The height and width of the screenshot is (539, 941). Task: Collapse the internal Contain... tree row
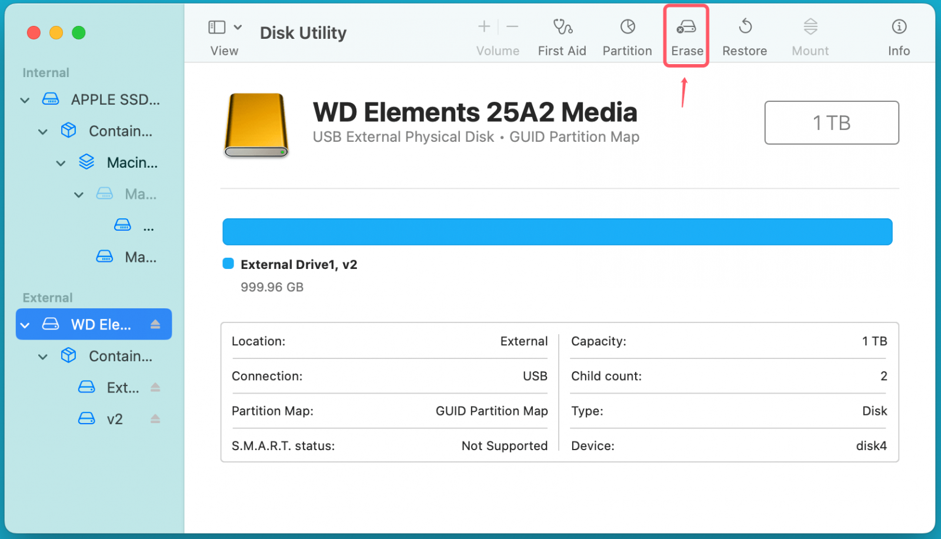click(x=42, y=132)
